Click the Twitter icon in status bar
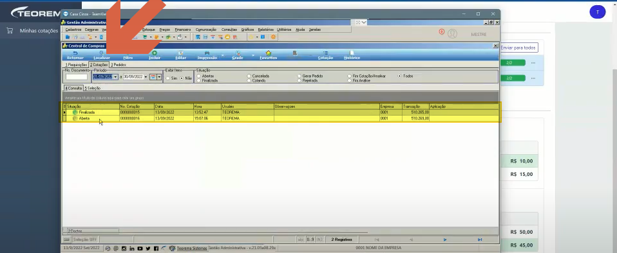Image resolution: width=617 pixels, height=253 pixels. (x=148, y=249)
